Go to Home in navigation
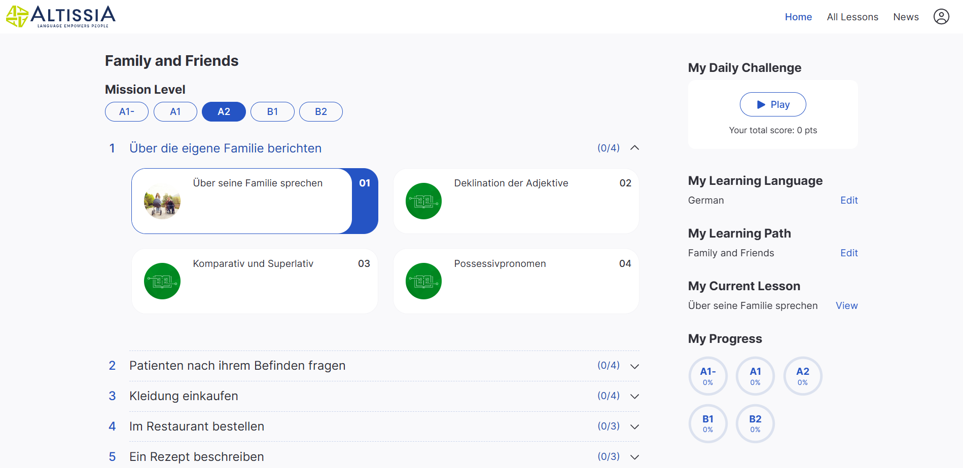The height and width of the screenshot is (468, 963). tap(798, 17)
